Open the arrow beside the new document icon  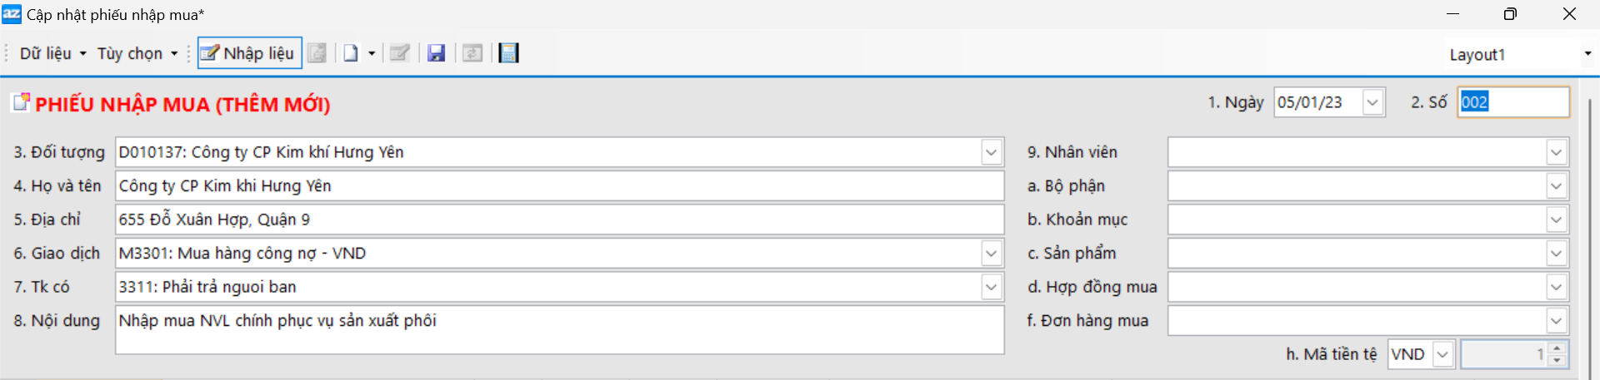pos(372,53)
